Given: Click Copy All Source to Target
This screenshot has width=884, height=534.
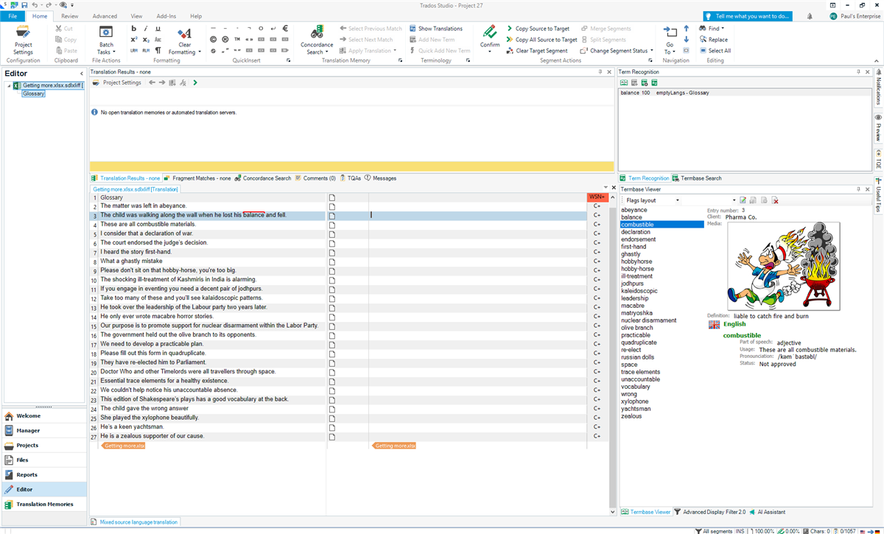Looking at the screenshot, I should (541, 40).
